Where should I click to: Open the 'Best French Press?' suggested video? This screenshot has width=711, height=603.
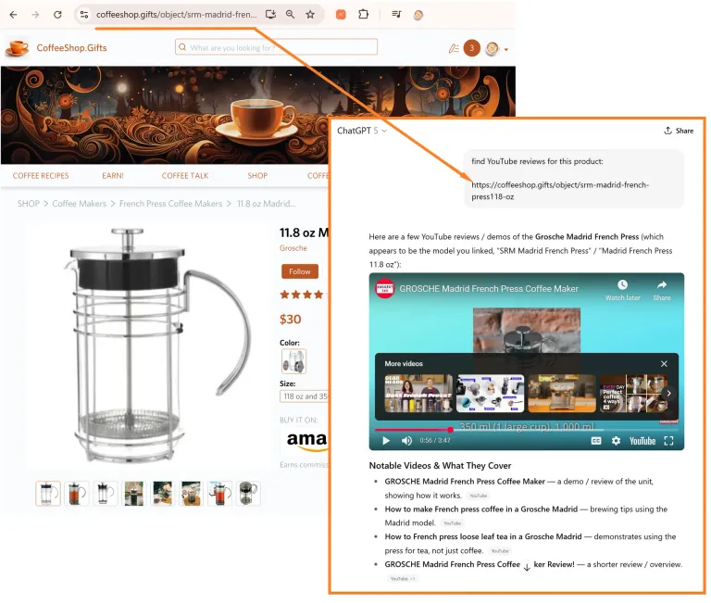(x=418, y=394)
